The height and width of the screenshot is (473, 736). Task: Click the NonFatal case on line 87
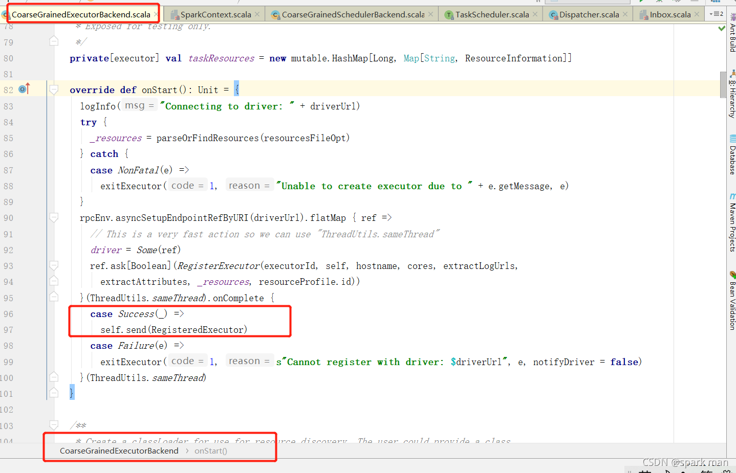[x=138, y=170]
